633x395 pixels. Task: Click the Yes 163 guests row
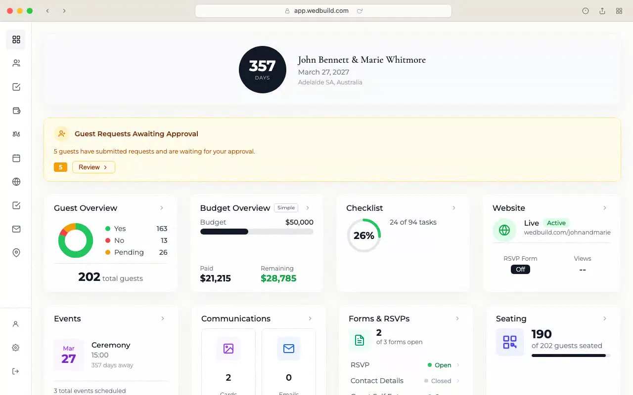tap(136, 229)
